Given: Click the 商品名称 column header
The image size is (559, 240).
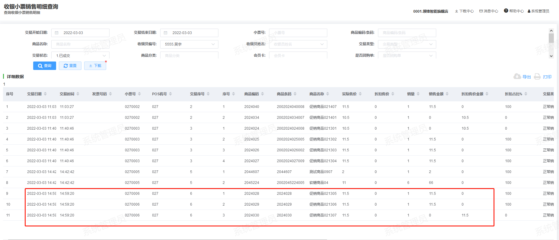Looking at the screenshot, I should [316, 94].
